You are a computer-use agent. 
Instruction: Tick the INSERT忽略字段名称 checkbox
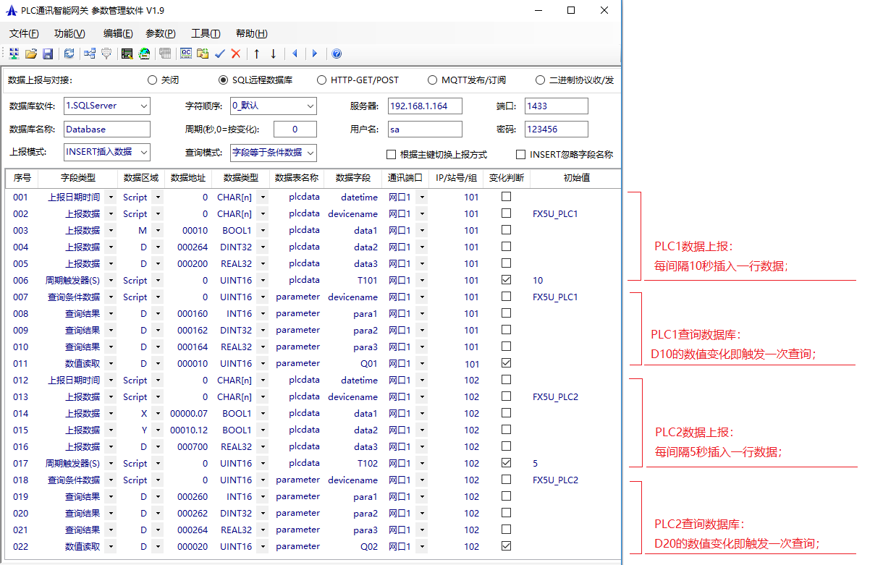tap(521, 154)
